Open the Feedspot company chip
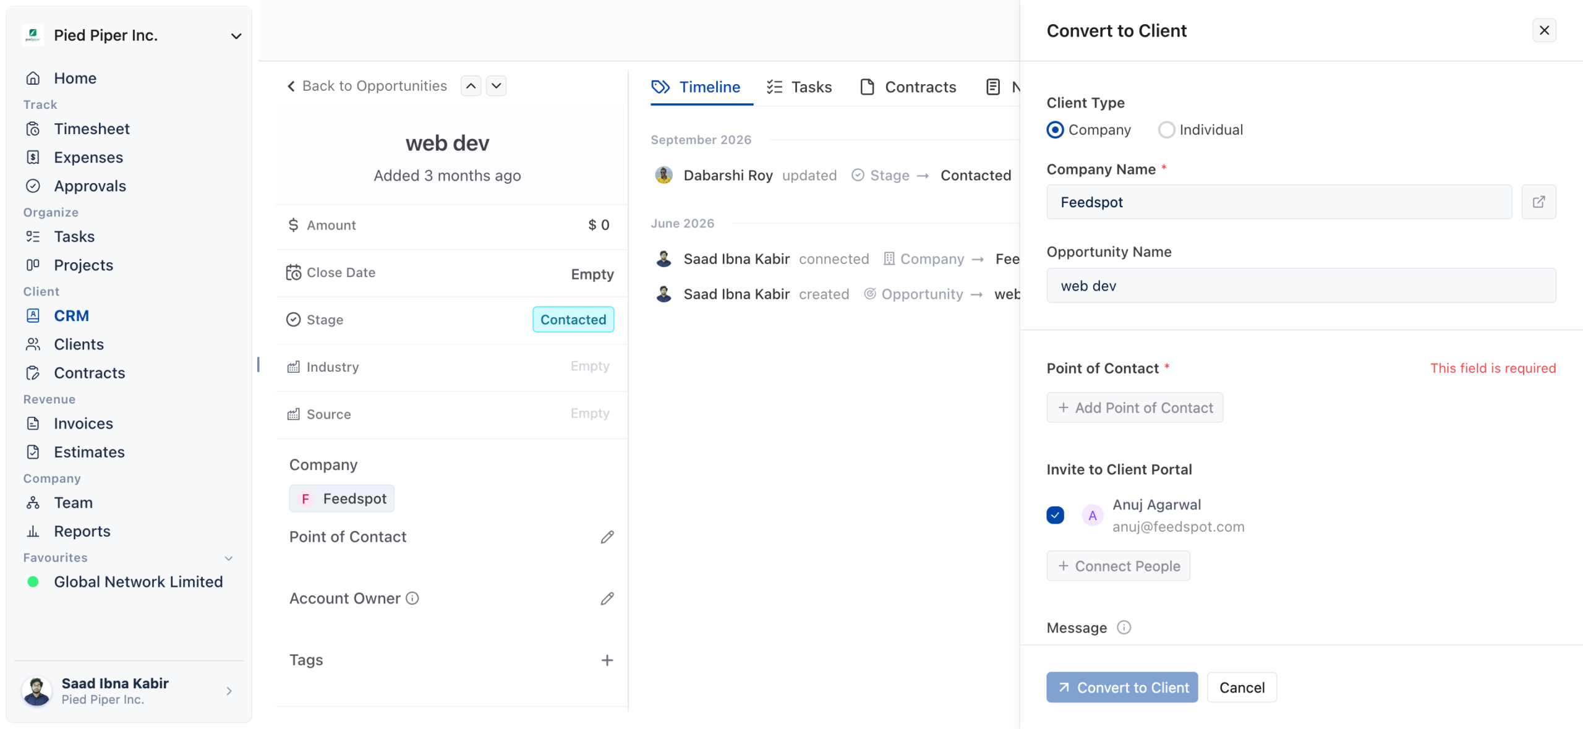Image resolution: width=1583 pixels, height=729 pixels. pyautogui.click(x=341, y=498)
